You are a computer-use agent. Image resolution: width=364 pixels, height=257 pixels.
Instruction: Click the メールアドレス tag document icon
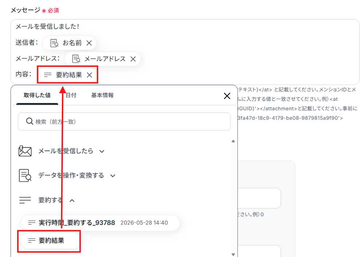tap(76, 59)
